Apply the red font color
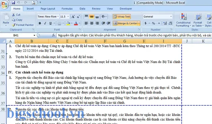 (76, 23)
